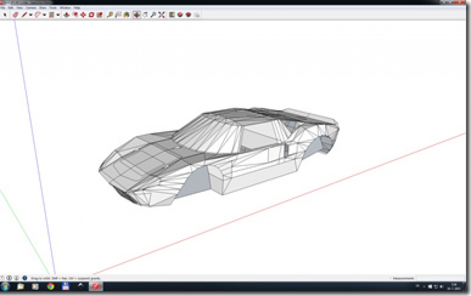The height and width of the screenshot is (296, 471).
Task: Pick the Move tool
Action: point(83,15)
